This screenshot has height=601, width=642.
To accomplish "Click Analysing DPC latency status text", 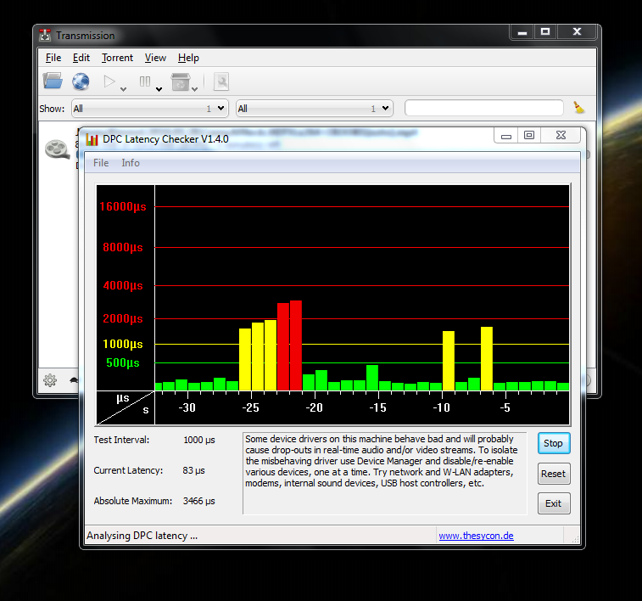I will coord(142,536).
